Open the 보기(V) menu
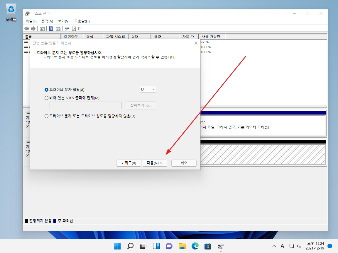Image resolution: width=338 pixels, height=253 pixels. coord(64,21)
